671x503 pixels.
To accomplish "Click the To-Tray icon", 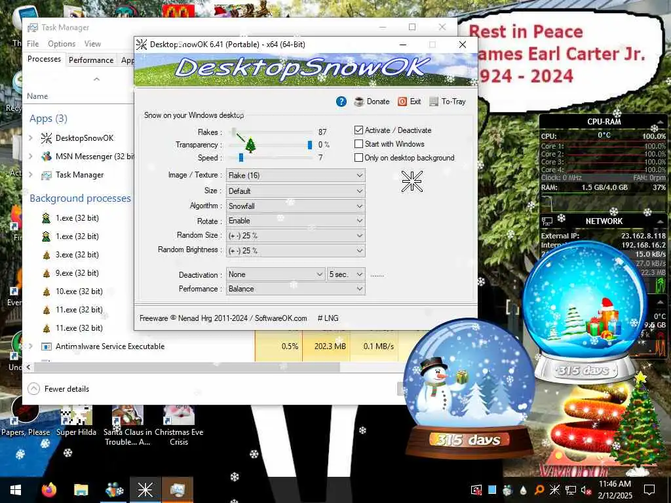I will point(434,102).
